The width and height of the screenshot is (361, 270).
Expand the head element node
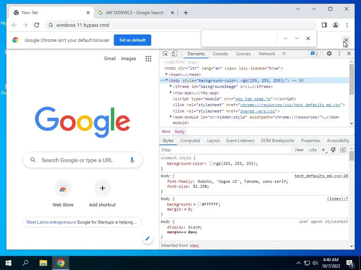point(166,74)
